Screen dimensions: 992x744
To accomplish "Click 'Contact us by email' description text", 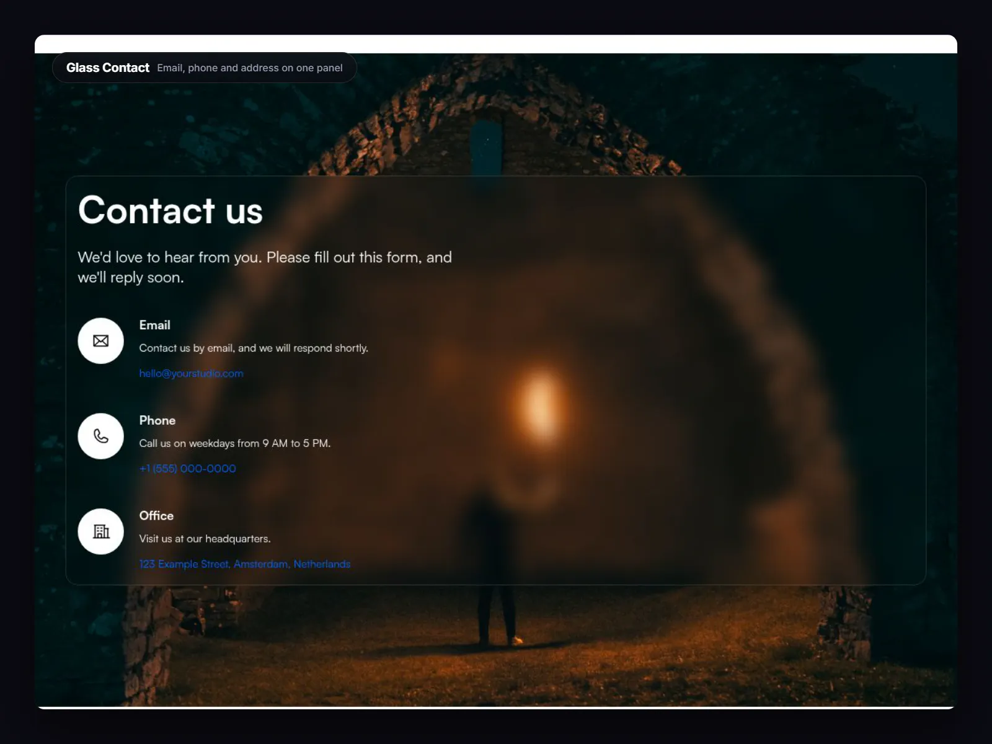I will coord(254,348).
